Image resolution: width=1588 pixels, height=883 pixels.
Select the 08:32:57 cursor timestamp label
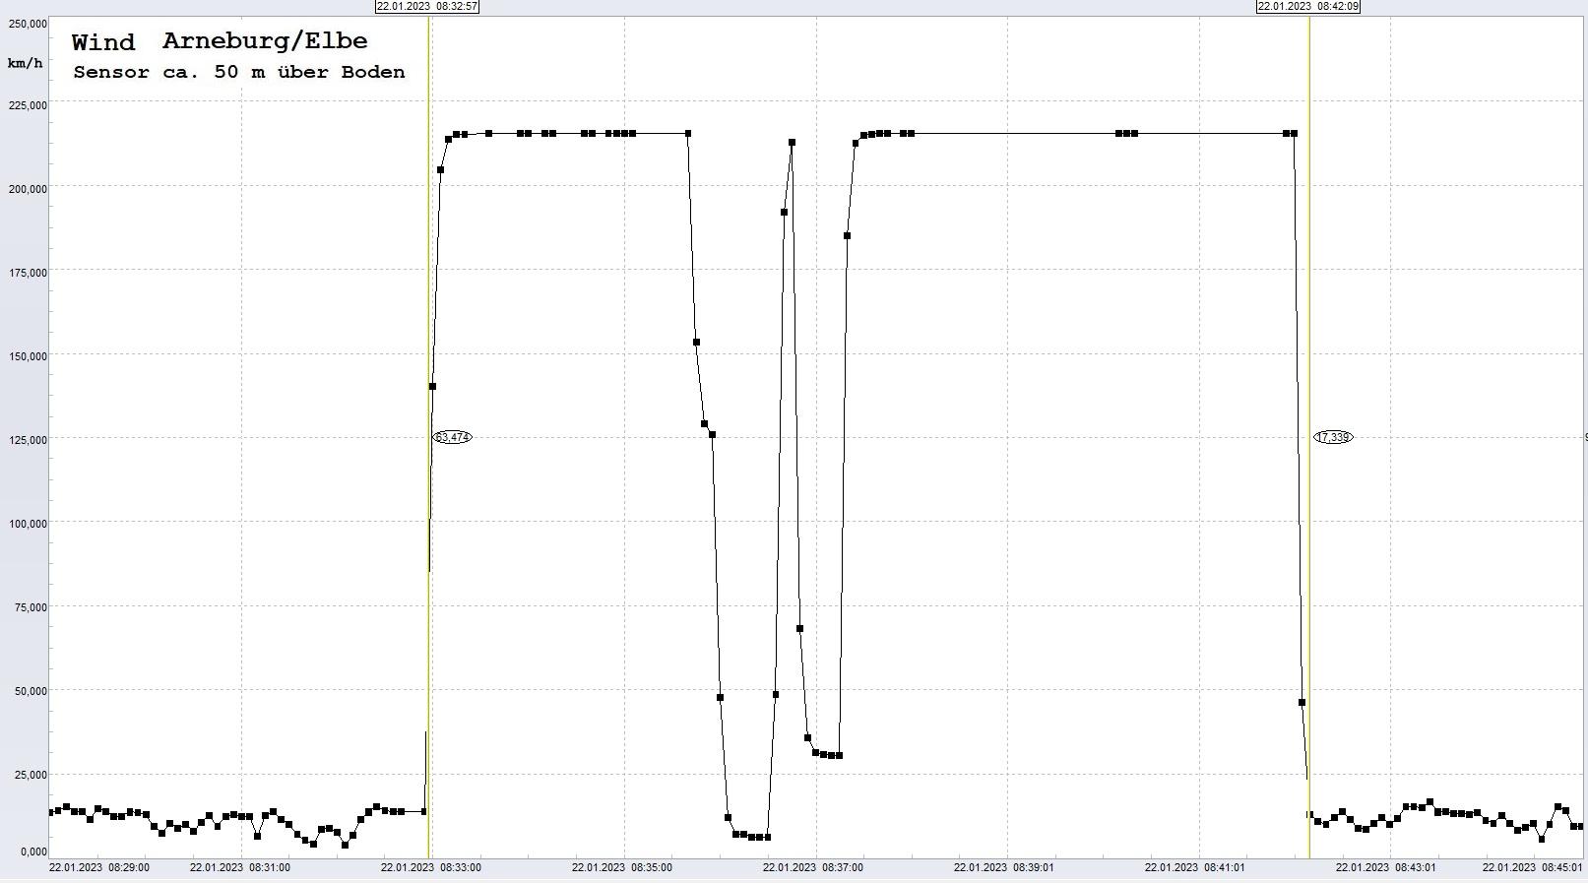427,6
